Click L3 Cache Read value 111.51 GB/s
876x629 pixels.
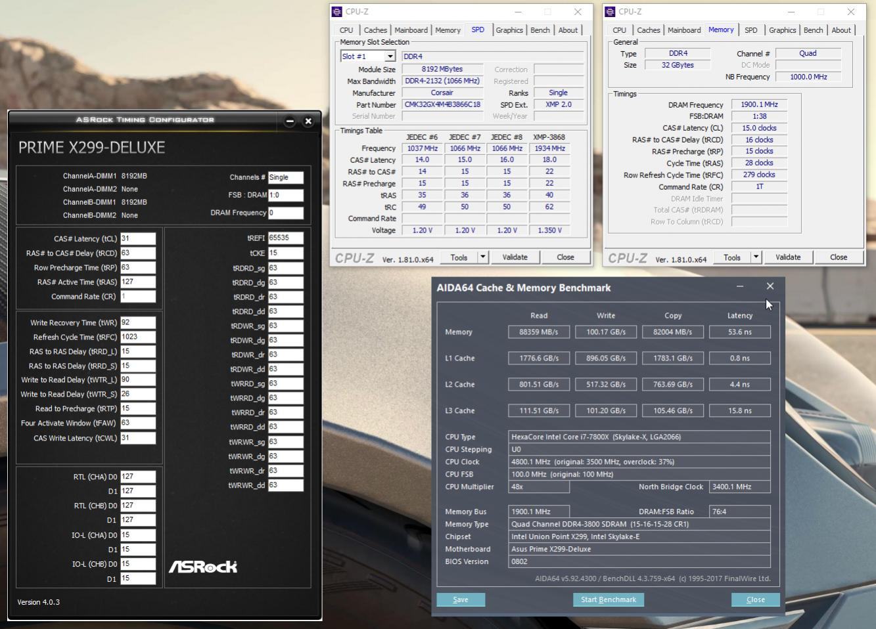539,411
